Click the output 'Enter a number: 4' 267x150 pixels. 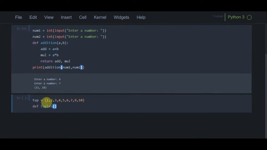point(47,79)
